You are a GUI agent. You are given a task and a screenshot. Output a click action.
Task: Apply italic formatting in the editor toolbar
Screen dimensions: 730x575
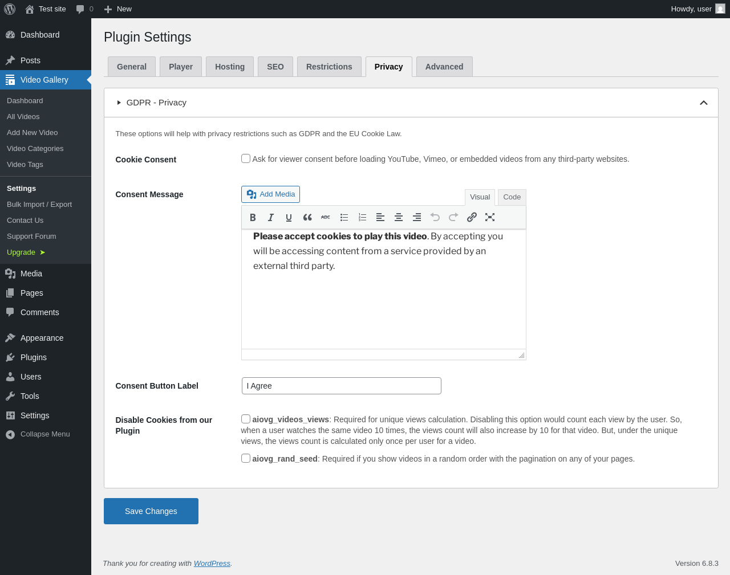(x=271, y=217)
